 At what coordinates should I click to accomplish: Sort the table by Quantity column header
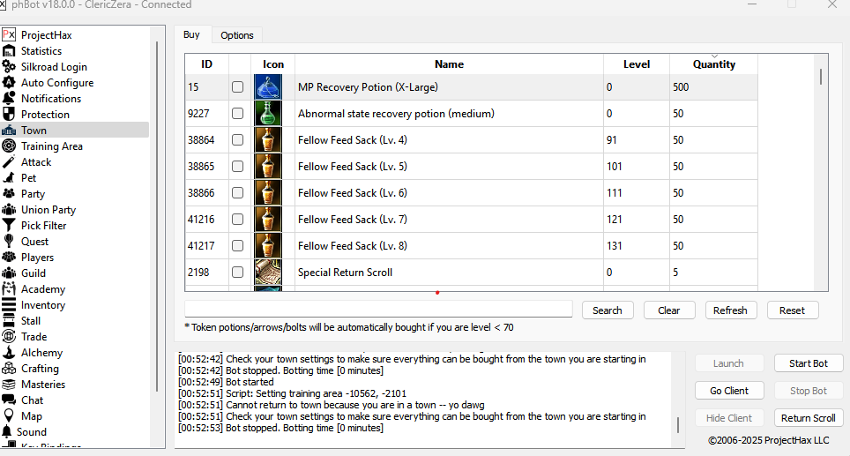tap(713, 64)
